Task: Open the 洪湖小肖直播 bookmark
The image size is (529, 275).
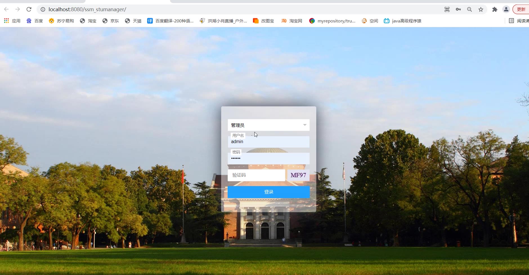Action: pos(223,21)
